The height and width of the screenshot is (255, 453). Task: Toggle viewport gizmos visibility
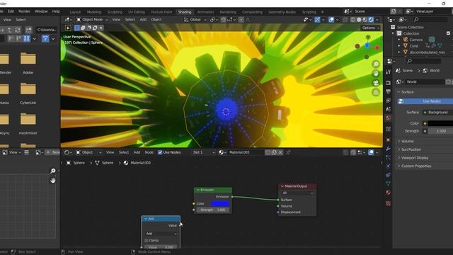tap(317, 20)
